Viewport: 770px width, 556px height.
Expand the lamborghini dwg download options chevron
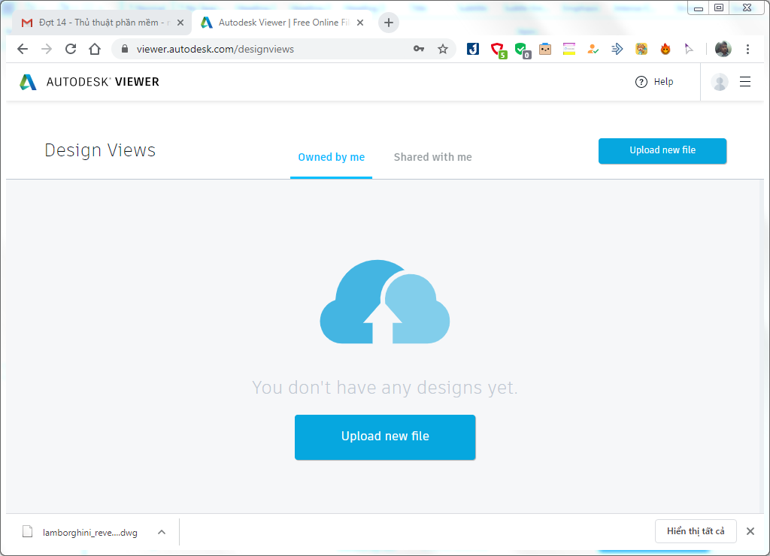161,532
